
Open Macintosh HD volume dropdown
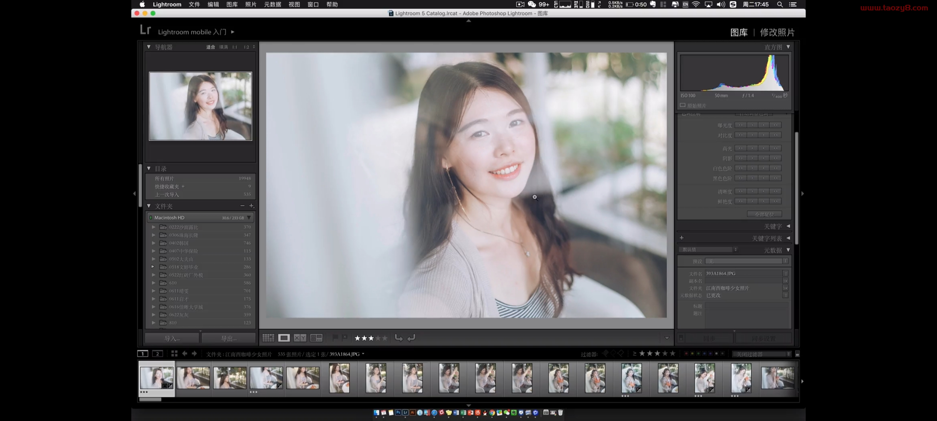point(249,218)
